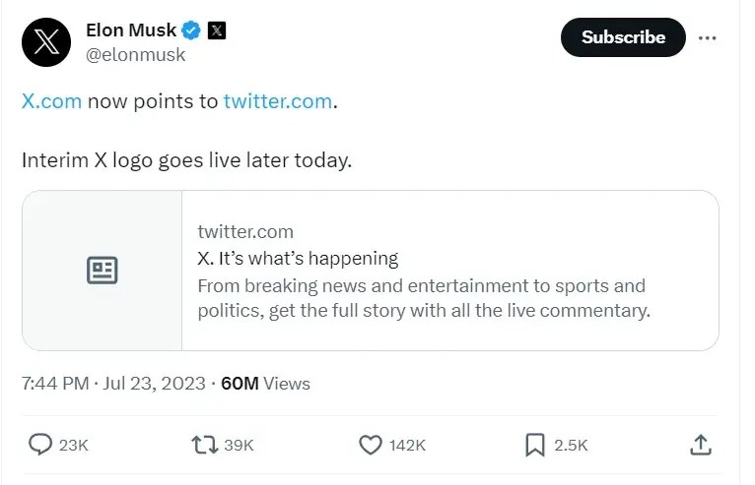The image size is (755, 485).
Task: Click the 7:44 PM Jul 23, 2023 timestamp
Action: [x=113, y=384]
